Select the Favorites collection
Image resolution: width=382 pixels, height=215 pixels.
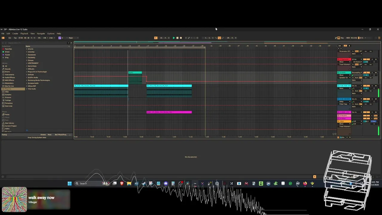click(8, 49)
